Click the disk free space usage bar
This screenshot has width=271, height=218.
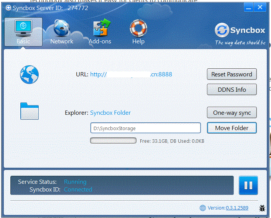click(113, 141)
